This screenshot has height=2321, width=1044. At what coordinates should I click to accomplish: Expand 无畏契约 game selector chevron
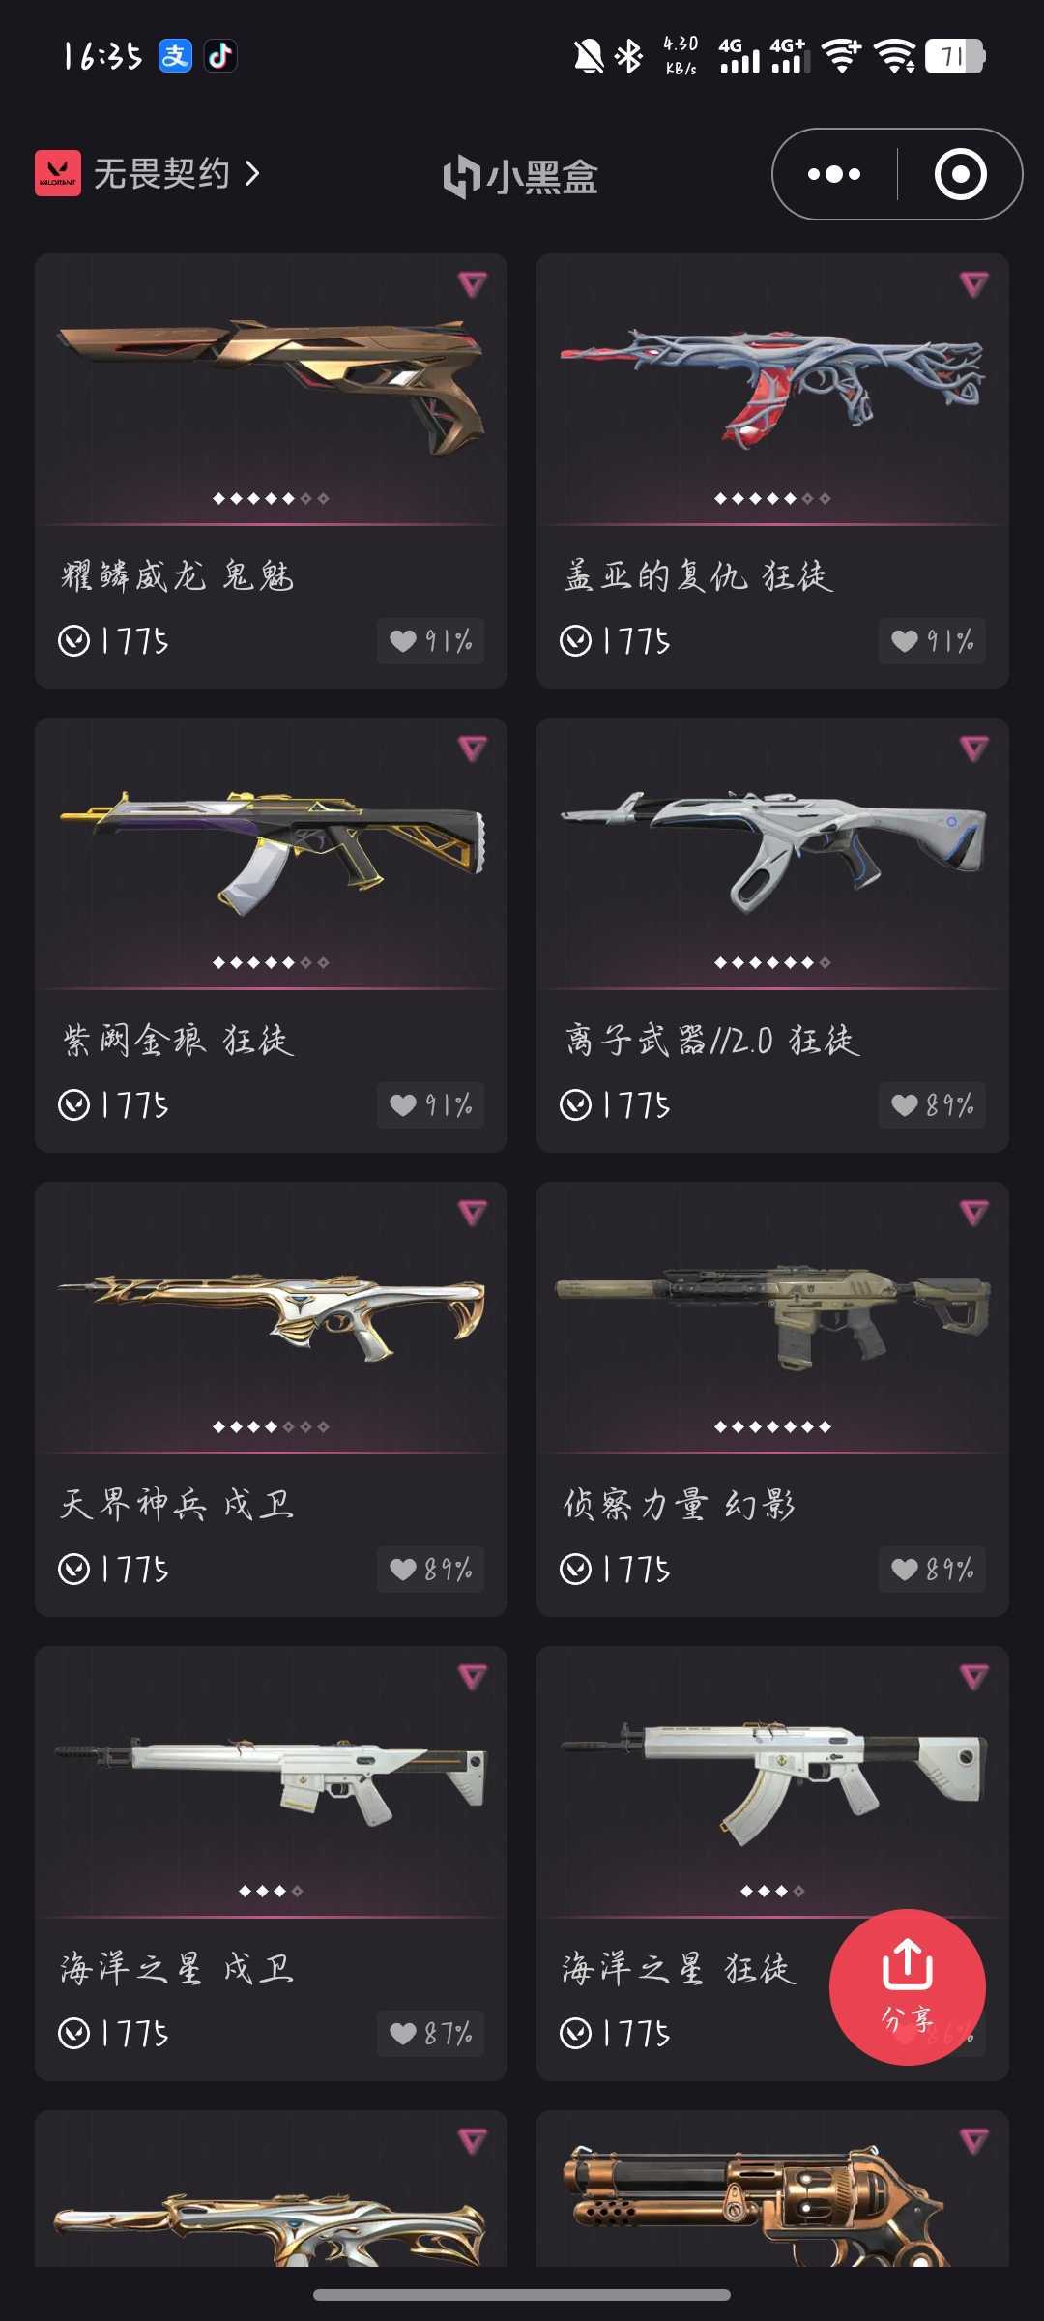pos(252,174)
